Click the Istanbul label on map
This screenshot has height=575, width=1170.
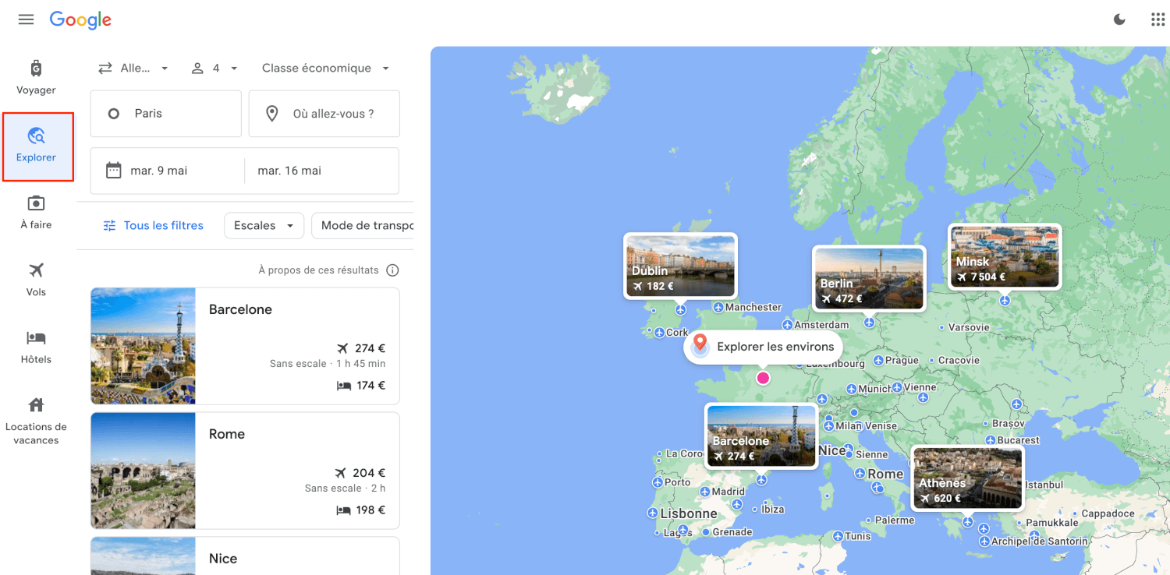pyautogui.click(x=1044, y=485)
